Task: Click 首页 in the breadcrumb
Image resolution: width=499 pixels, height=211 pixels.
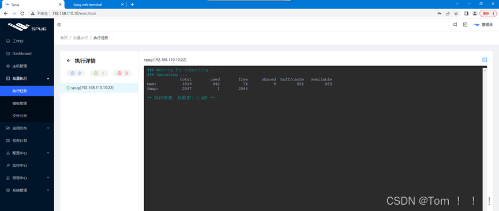Action: pos(64,38)
